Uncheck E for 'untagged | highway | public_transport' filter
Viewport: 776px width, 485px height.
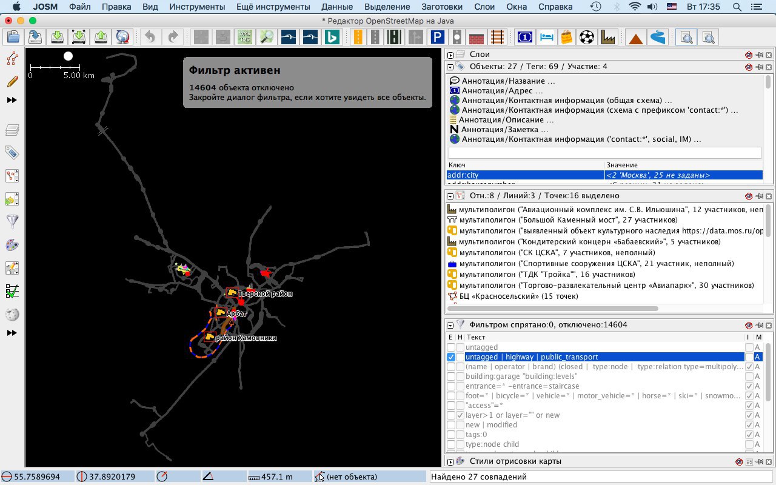pyautogui.click(x=450, y=357)
